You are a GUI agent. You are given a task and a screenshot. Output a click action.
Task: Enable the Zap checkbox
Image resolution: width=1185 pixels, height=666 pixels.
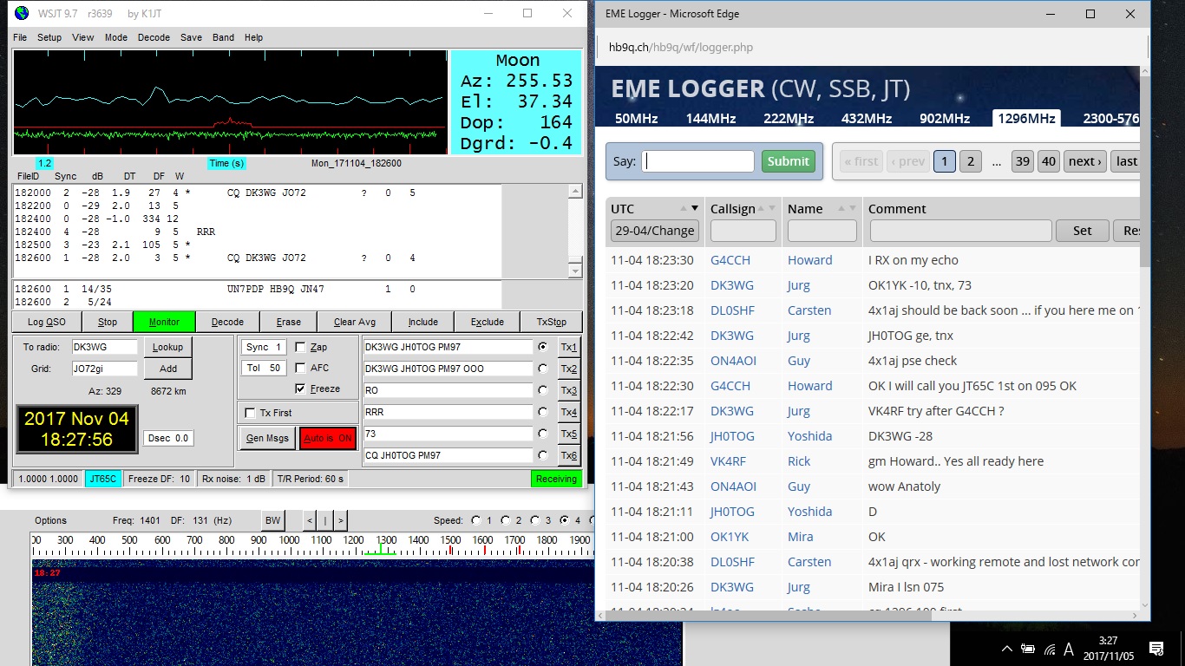[300, 347]
